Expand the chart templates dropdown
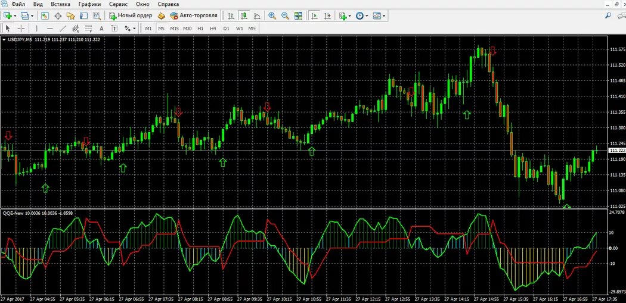This screenshot has height=303, width=626. coord(384,16)
